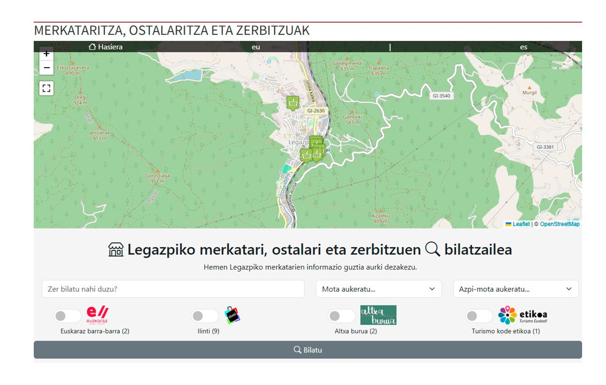
Task: Switch language to eu
Action: pyautogui.click(x=256, y=47)
